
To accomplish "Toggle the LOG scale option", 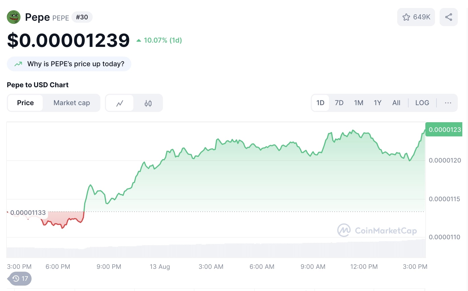I will tap(422, 103).
